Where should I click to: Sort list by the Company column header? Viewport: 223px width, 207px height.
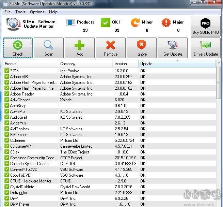pyautogui.click(x=85, y=64)
